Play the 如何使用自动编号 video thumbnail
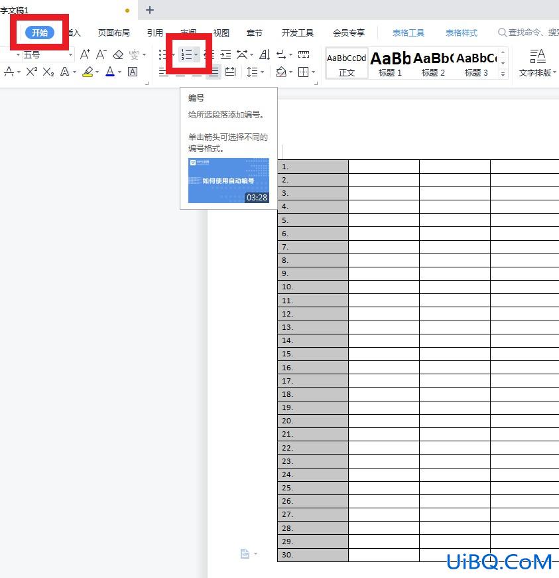 click(x=229, y=181)
